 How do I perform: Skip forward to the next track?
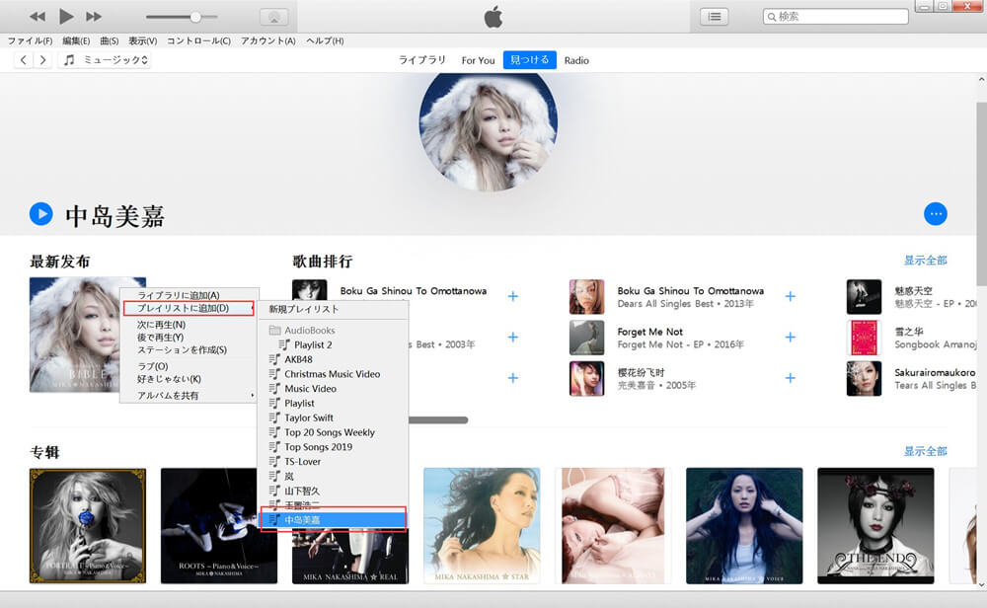click(94, 17)
